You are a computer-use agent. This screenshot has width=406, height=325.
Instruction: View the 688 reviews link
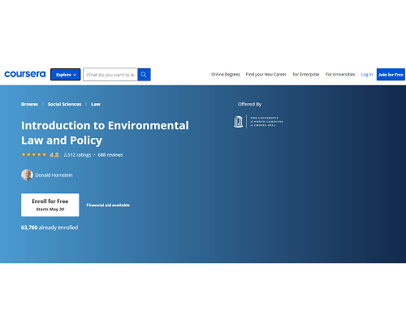(110, 154)
